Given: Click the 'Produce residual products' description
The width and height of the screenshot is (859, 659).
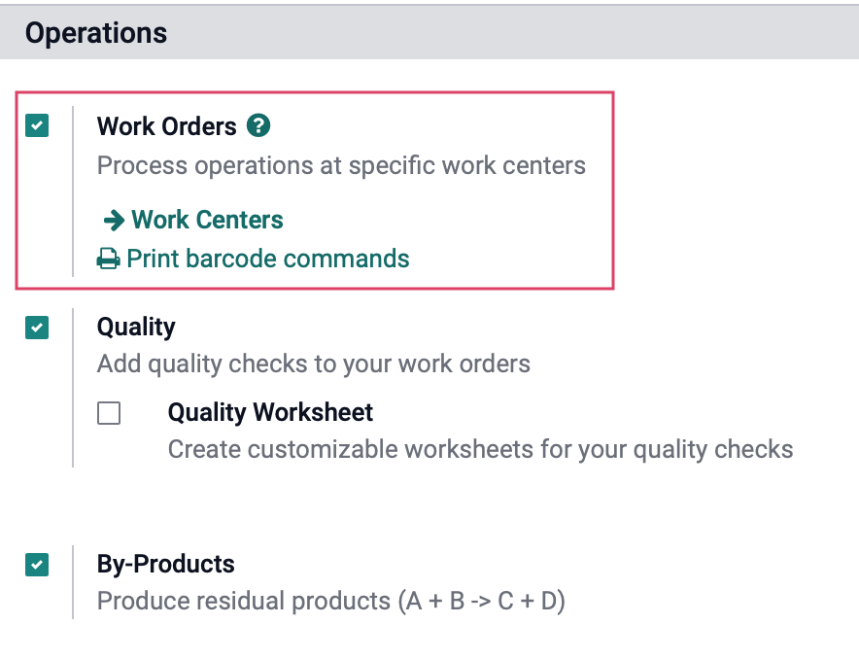Looking at the screenshot, I should point(331,601).
